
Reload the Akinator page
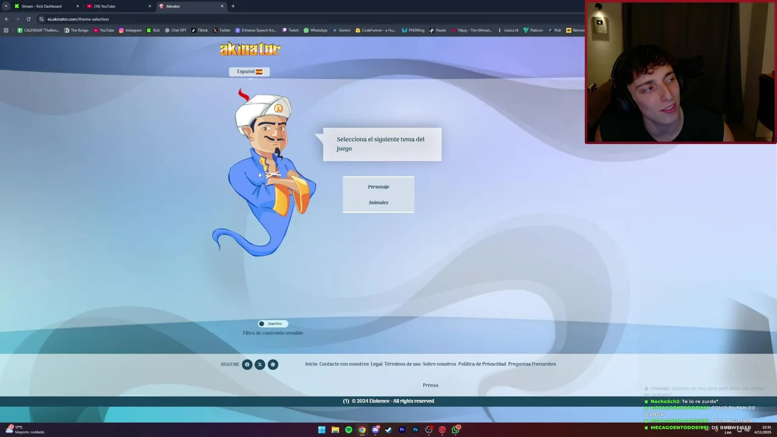28,19
